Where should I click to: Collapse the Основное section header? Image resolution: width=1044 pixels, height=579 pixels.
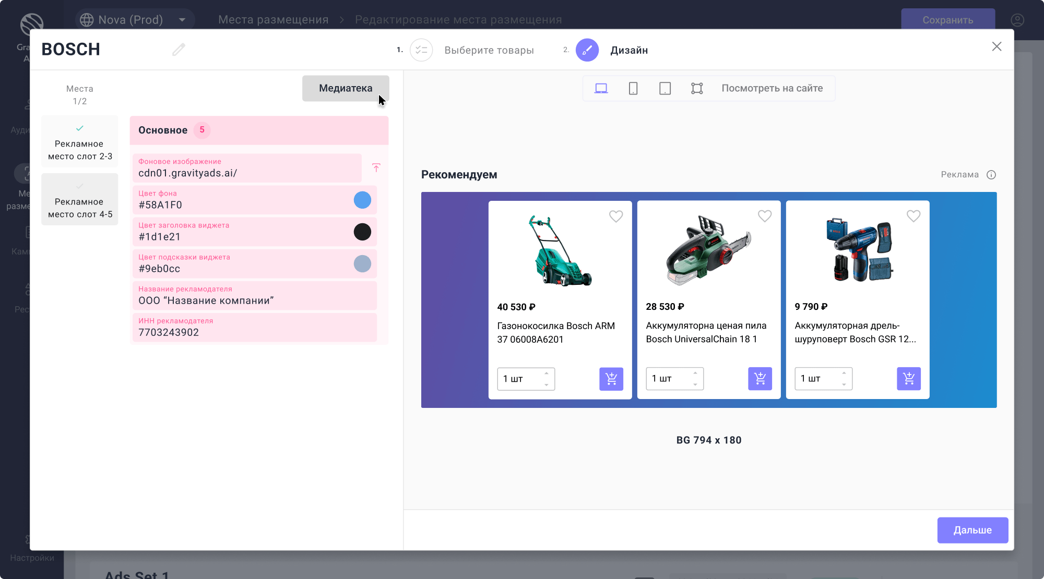point(259,130)
